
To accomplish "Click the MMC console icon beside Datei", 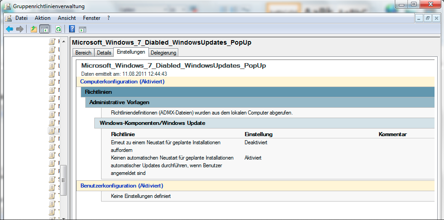I will pos(9,18).
